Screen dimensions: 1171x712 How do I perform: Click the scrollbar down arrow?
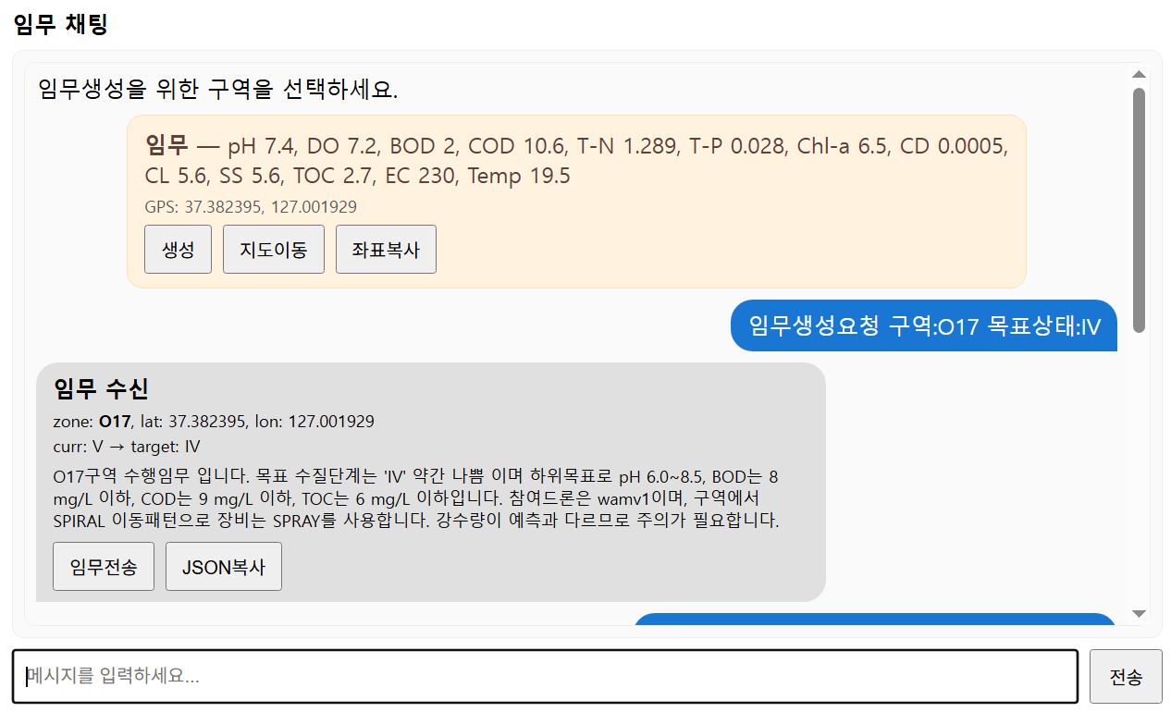(x=1139, y=613)
